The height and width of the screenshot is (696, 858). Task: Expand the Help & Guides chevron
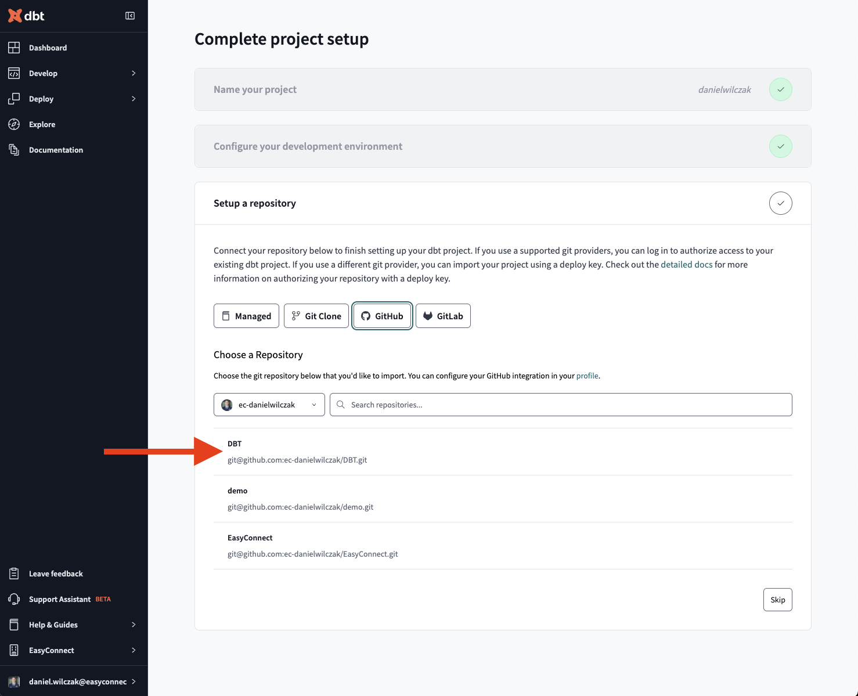point(134,625)
